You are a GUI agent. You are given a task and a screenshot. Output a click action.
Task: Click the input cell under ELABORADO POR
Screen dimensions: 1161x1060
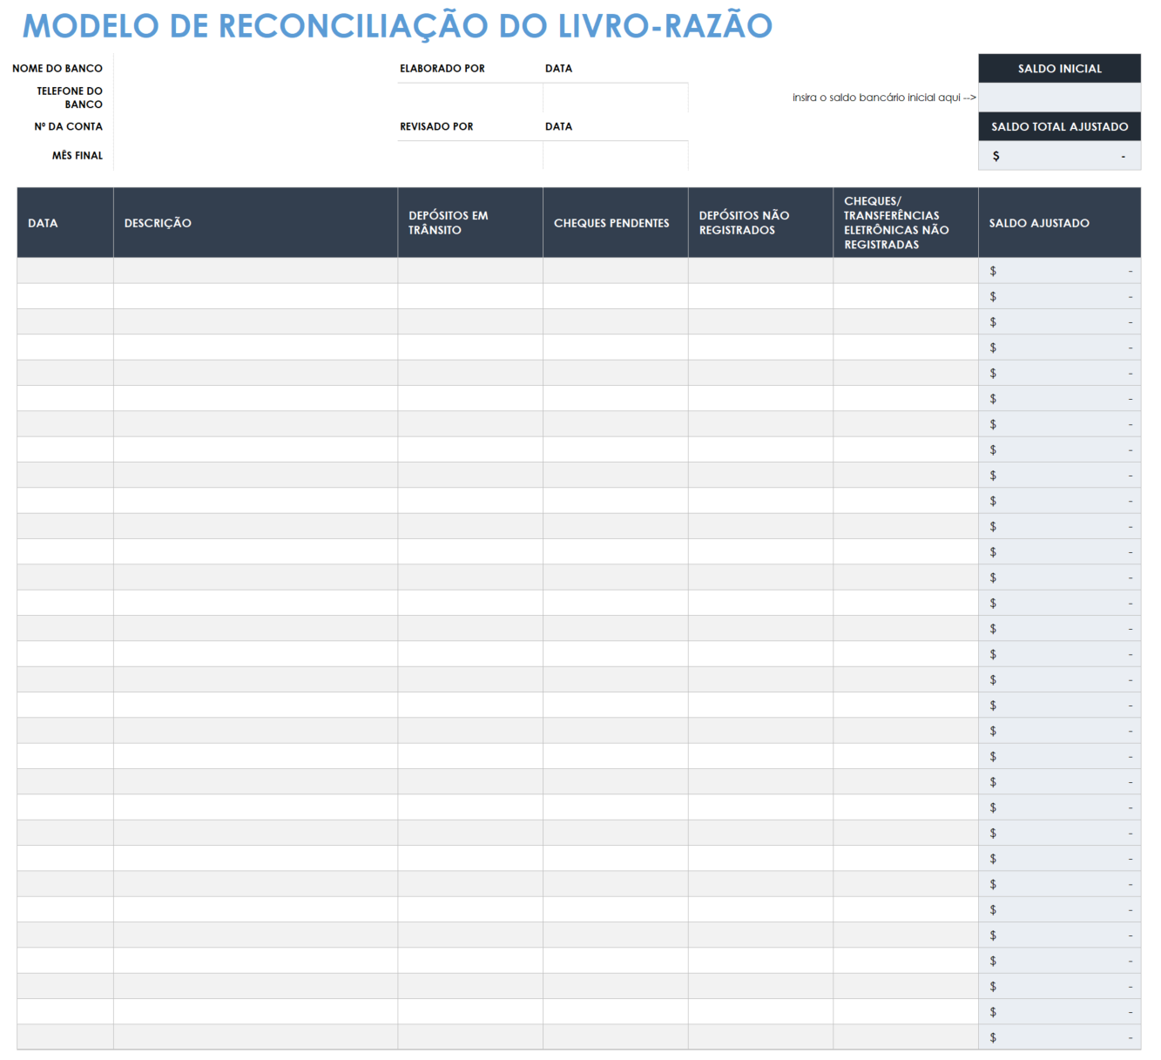tap(470, 98)
